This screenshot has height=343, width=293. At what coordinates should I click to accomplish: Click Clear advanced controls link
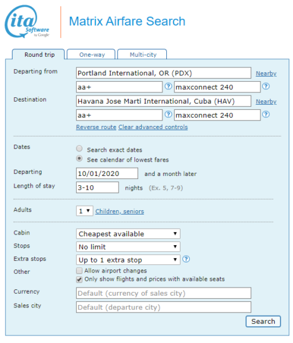click(153, 127)
